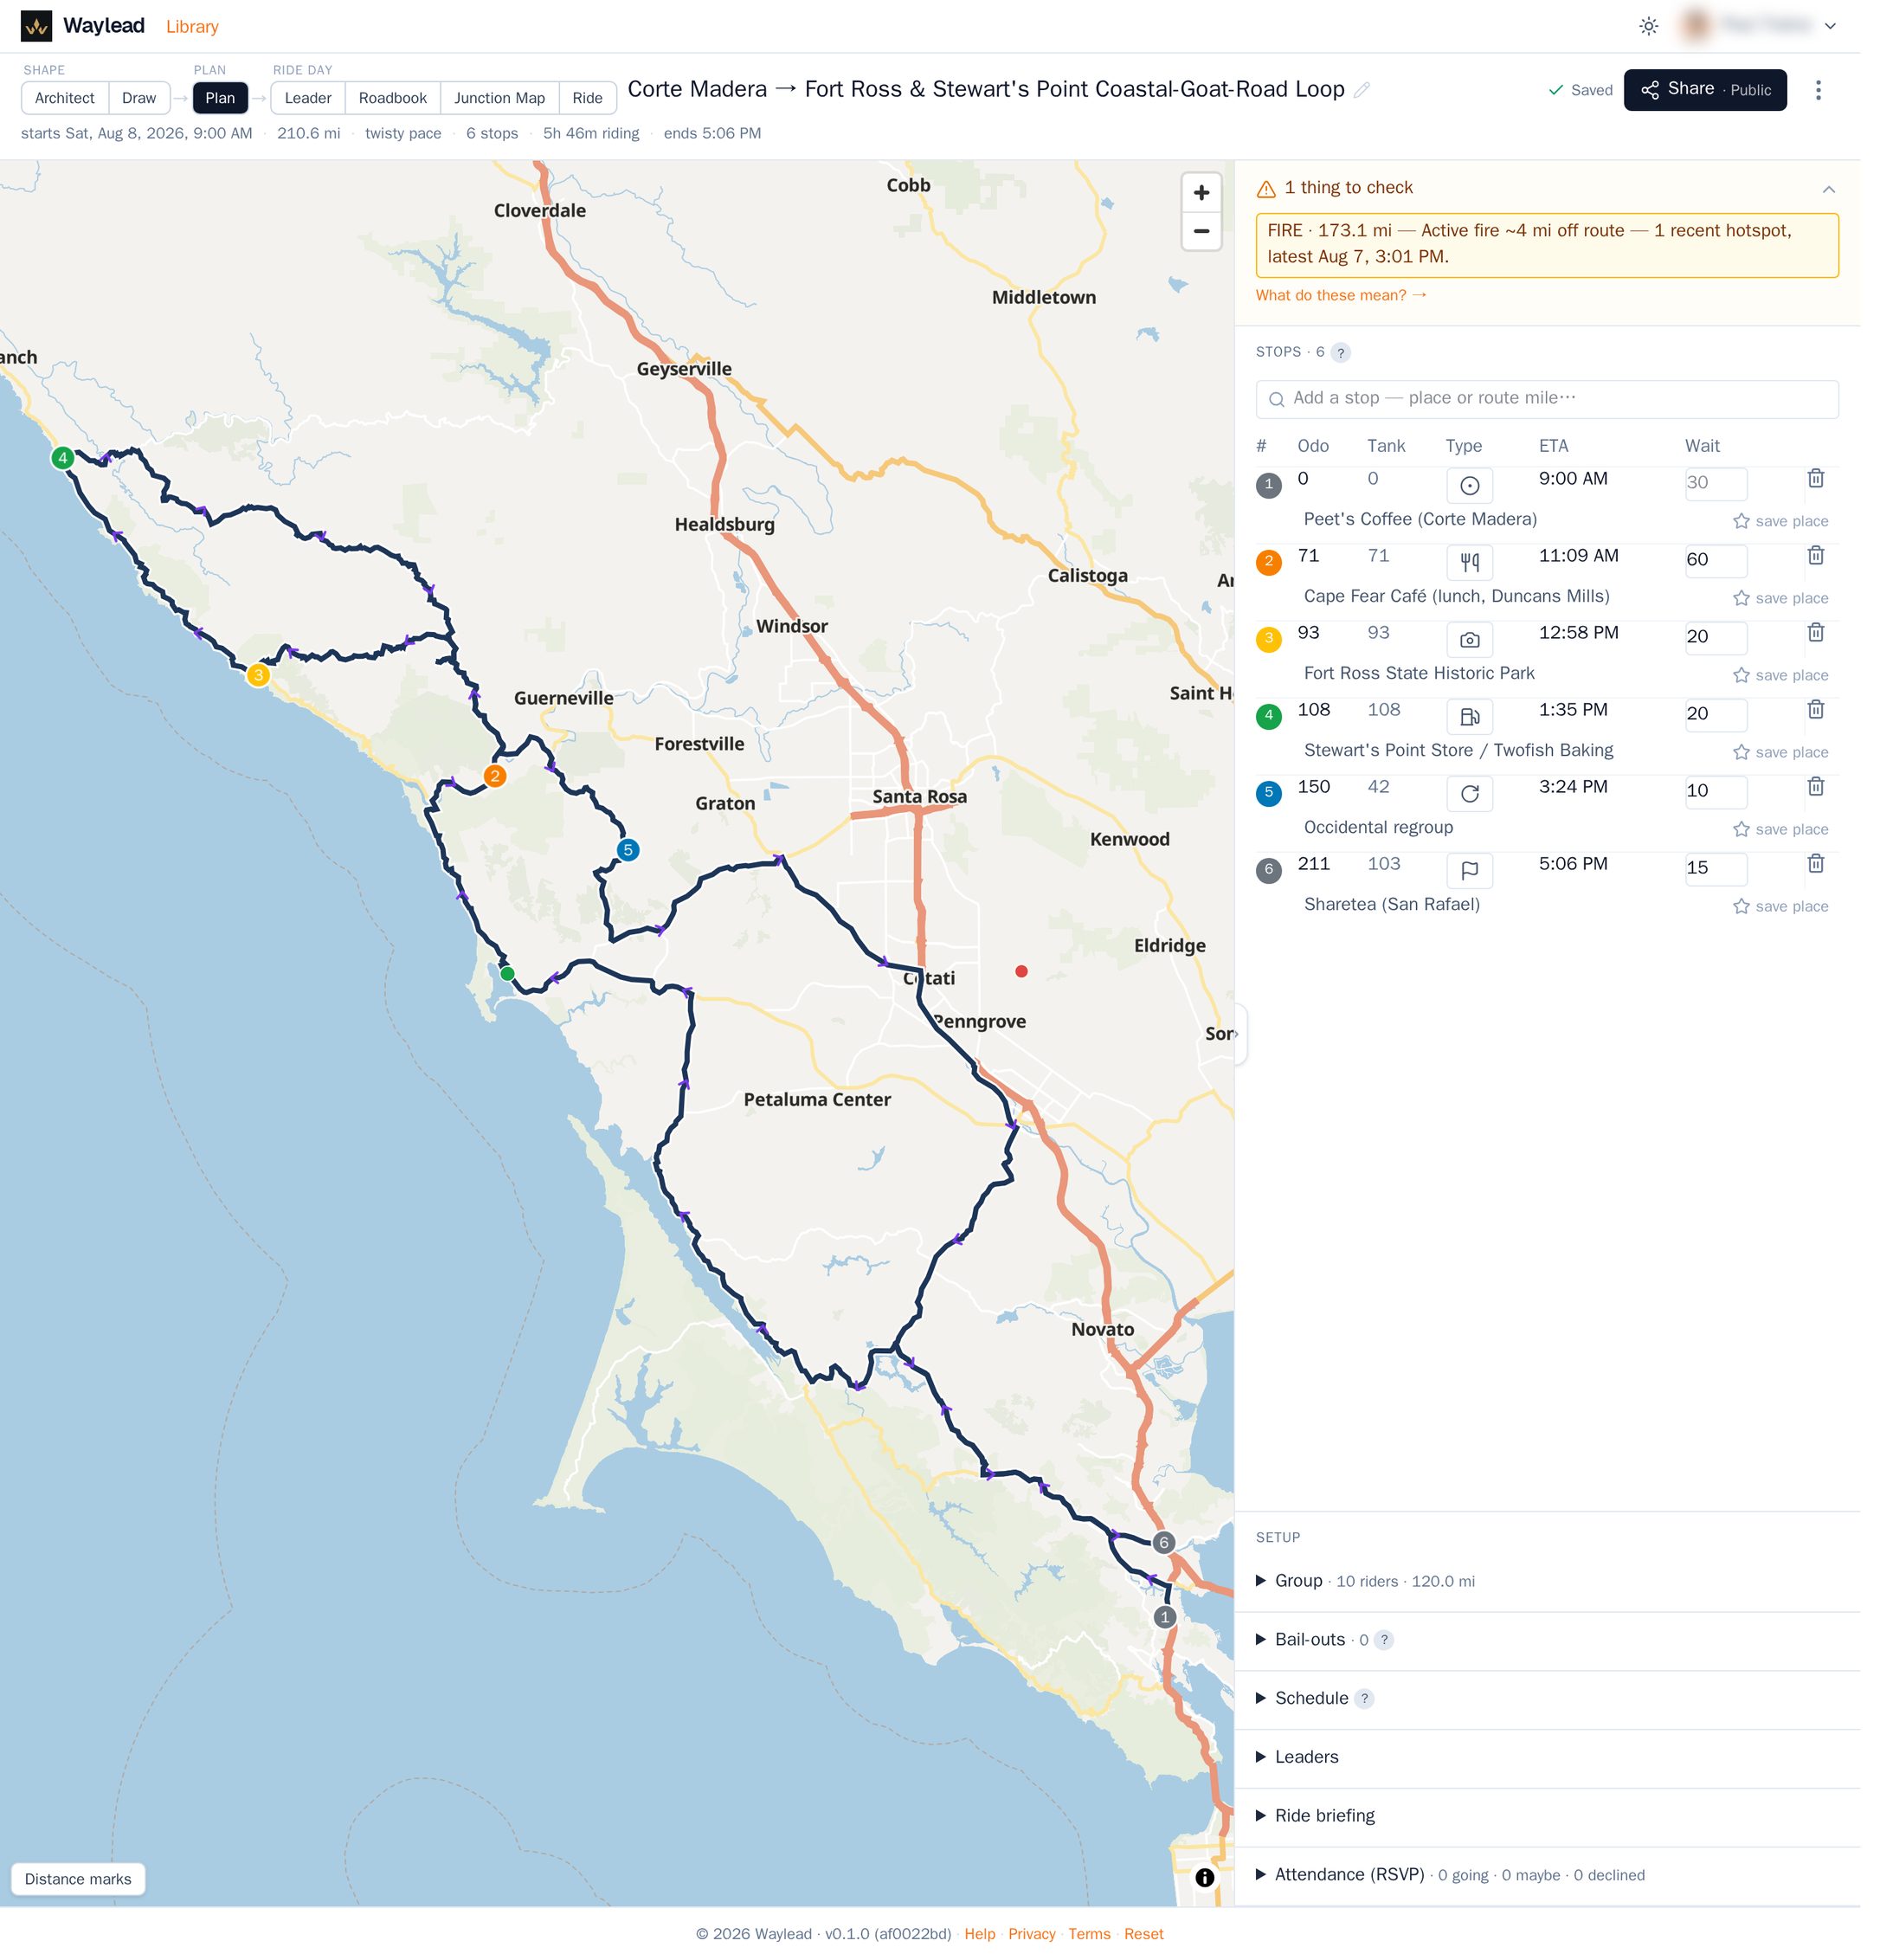This screenshot has height=1960, width=1880.
Task: Open map attribution info icon
Action: (1205, 1877)
